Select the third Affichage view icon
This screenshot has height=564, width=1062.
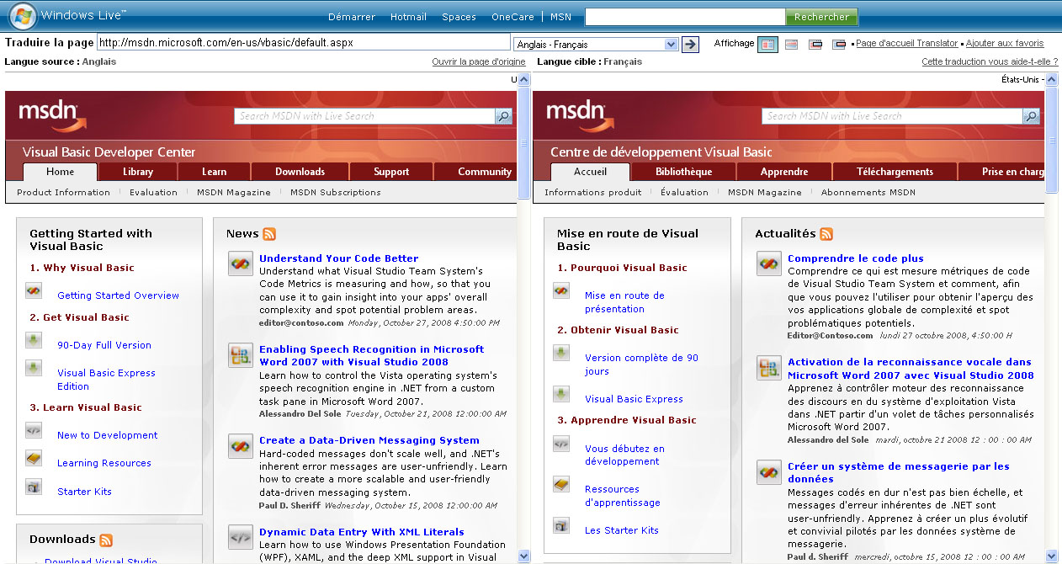point(815,45)
